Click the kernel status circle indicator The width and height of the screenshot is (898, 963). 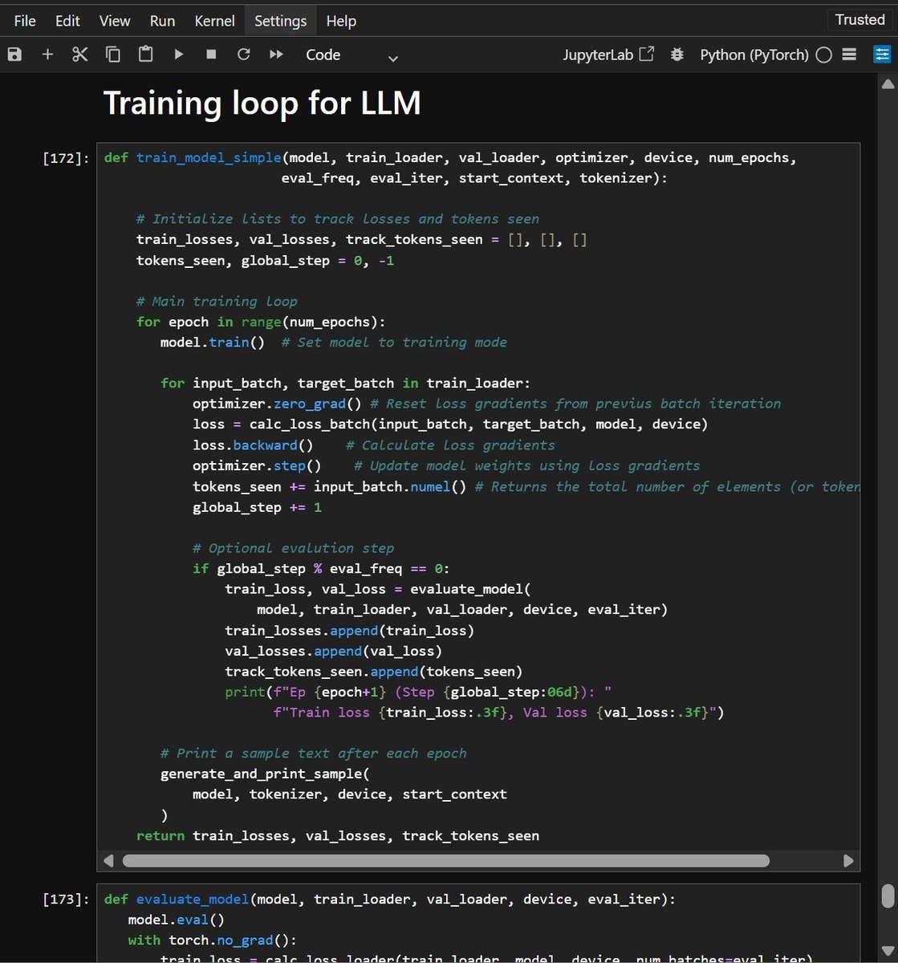pos(823,55)
